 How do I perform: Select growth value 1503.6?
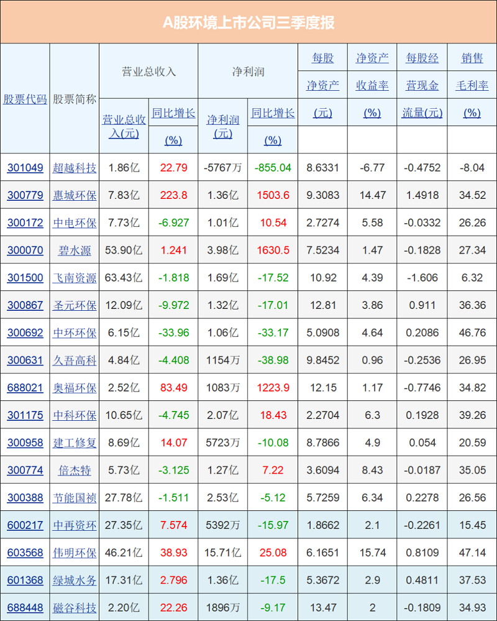point(273,195)
